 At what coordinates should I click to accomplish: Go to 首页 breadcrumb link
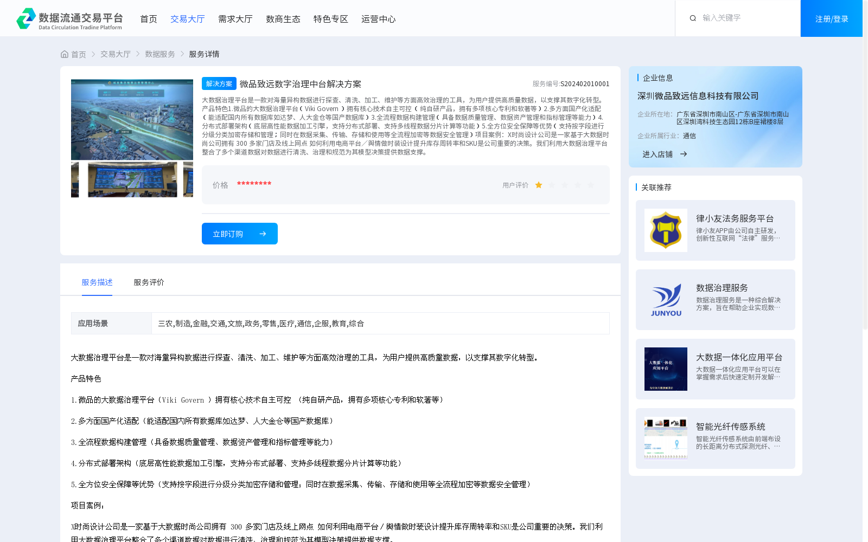tap(79, 54)
